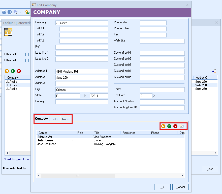Click the orange New icon in the Lookup window
222x194 pixels.
coord(7,71)
